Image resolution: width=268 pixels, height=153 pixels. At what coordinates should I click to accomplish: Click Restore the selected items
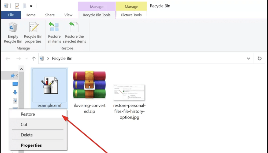point(74,33)
